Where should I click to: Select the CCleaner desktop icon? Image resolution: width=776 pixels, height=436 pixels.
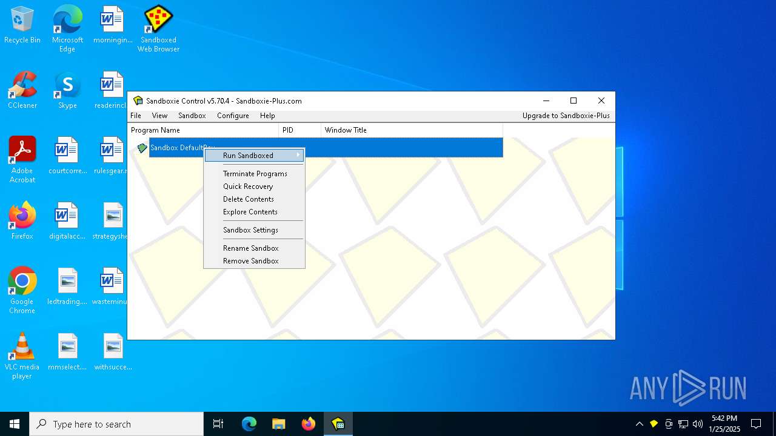coord(22,91)
